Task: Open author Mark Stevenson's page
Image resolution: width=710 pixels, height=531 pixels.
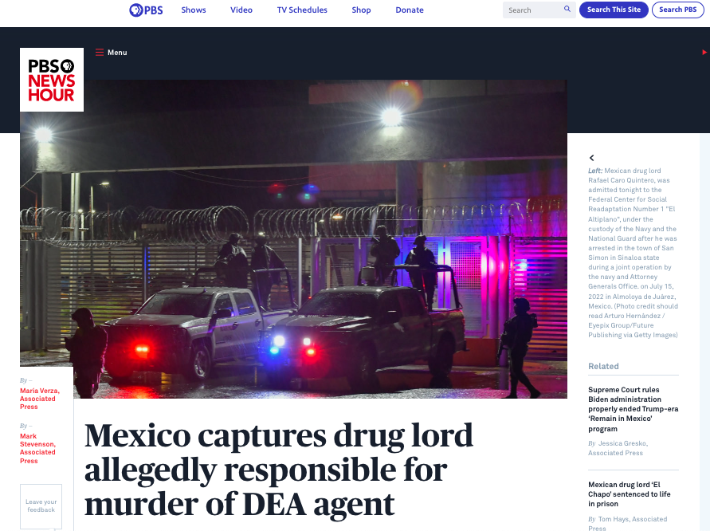Action: [x=37, y=449]
